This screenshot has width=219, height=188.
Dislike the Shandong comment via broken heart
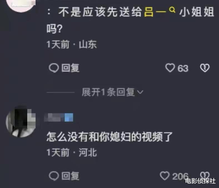coord(205,68)
